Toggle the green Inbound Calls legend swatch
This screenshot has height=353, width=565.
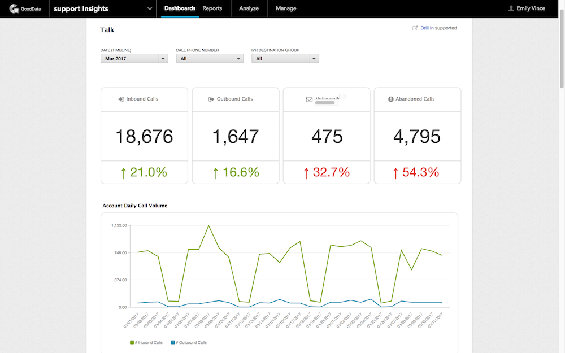click(x=132, y=342)
